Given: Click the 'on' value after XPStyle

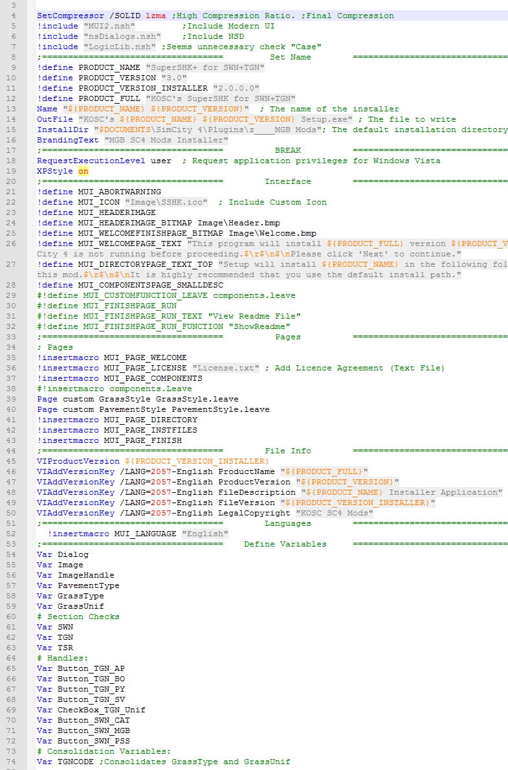Looking at the screenshot, I should tap(83, 171).
